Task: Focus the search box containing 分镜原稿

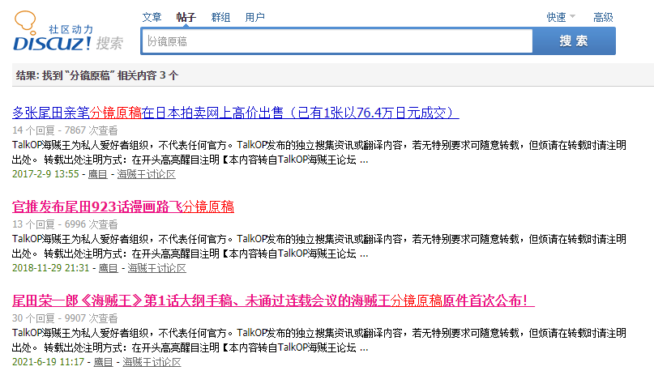Action: coord(337,41)
